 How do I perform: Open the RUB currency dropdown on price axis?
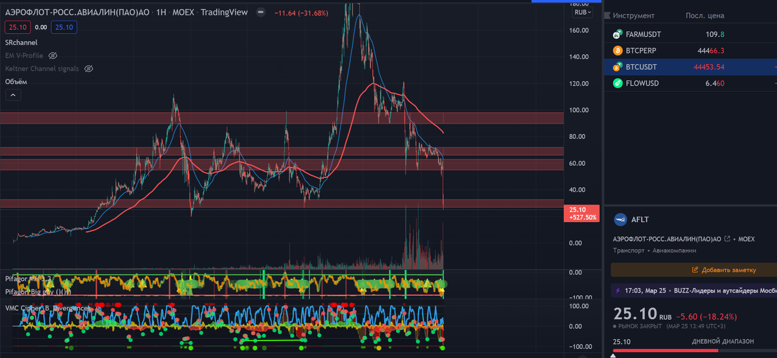(x=582, y=12)
